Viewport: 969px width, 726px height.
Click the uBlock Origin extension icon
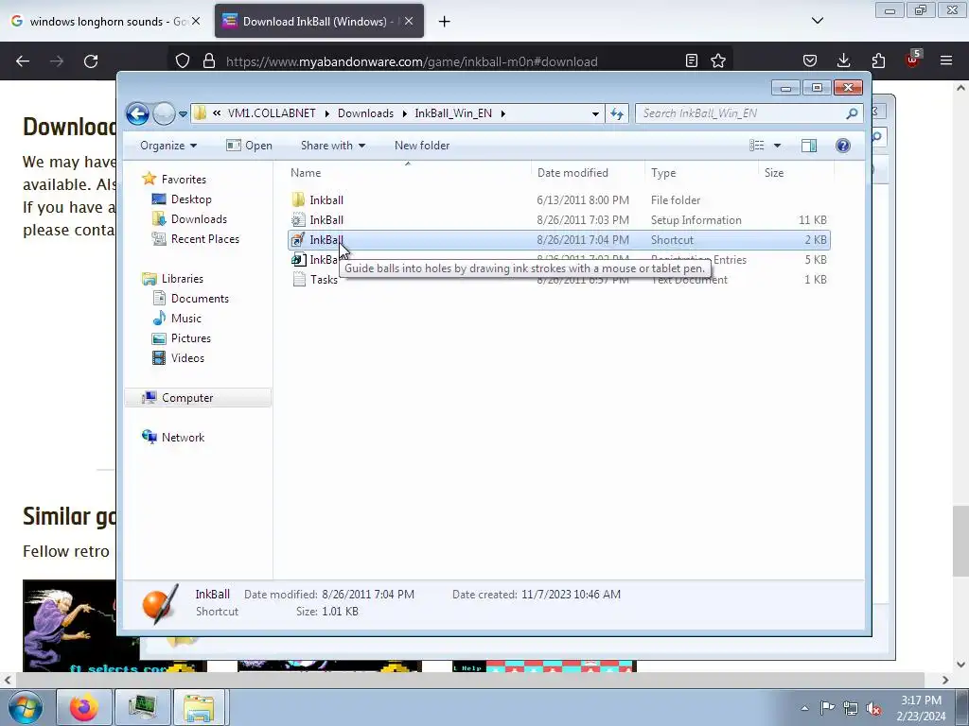tap(912, 60)
